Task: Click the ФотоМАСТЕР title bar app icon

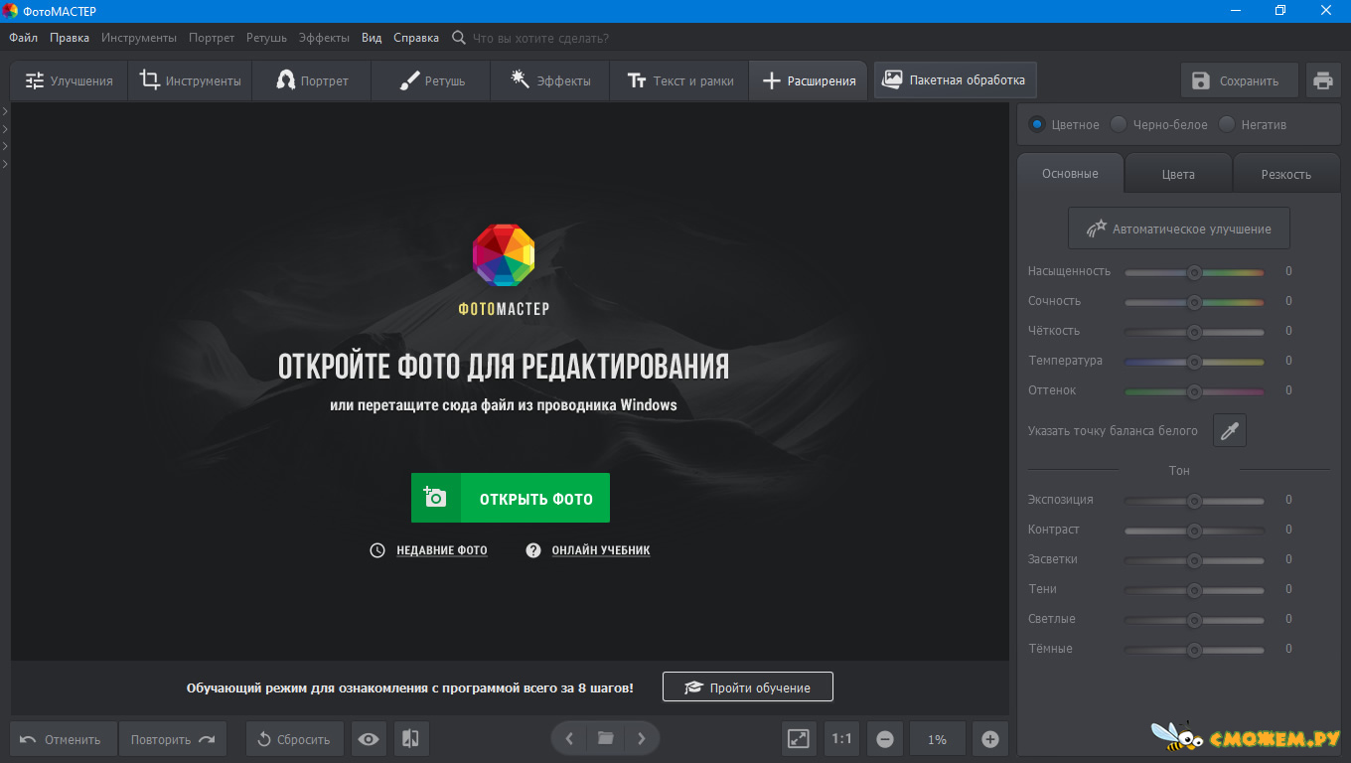Action: 10,11
